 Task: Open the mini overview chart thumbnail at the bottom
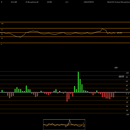coord(64,125)
